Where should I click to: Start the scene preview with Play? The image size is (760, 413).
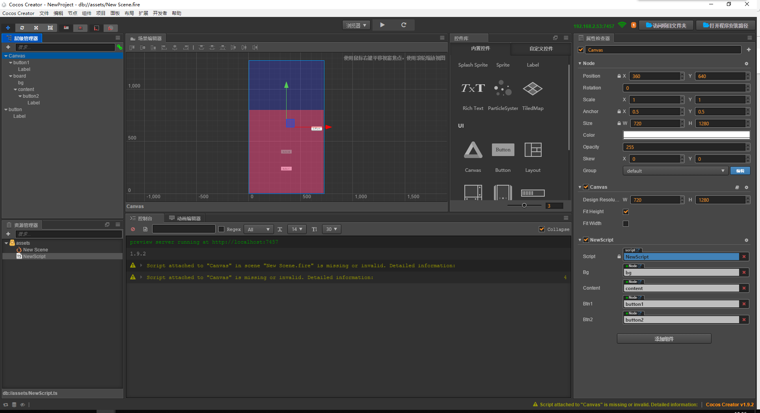pos(382,25)
